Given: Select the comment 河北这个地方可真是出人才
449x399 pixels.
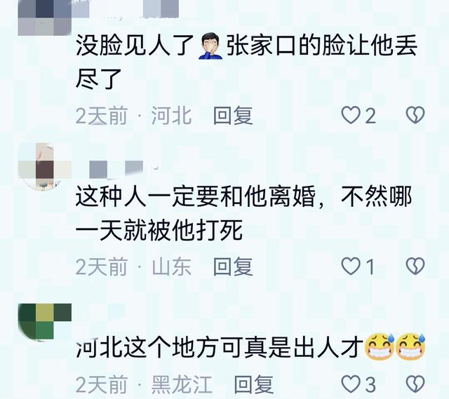Looking at the screenshot, I should 219,348.
